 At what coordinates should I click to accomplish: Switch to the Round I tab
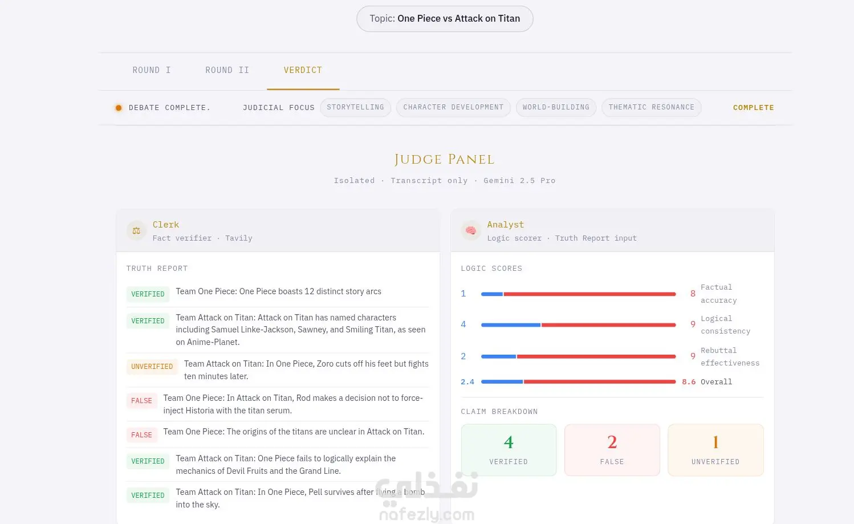pyautogui.click(x=152, y=70)
